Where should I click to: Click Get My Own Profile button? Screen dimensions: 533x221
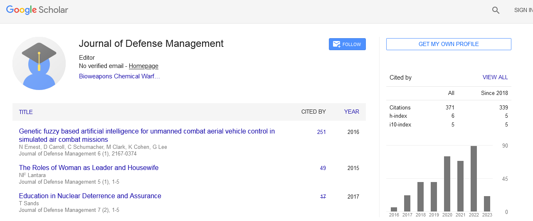448,44
